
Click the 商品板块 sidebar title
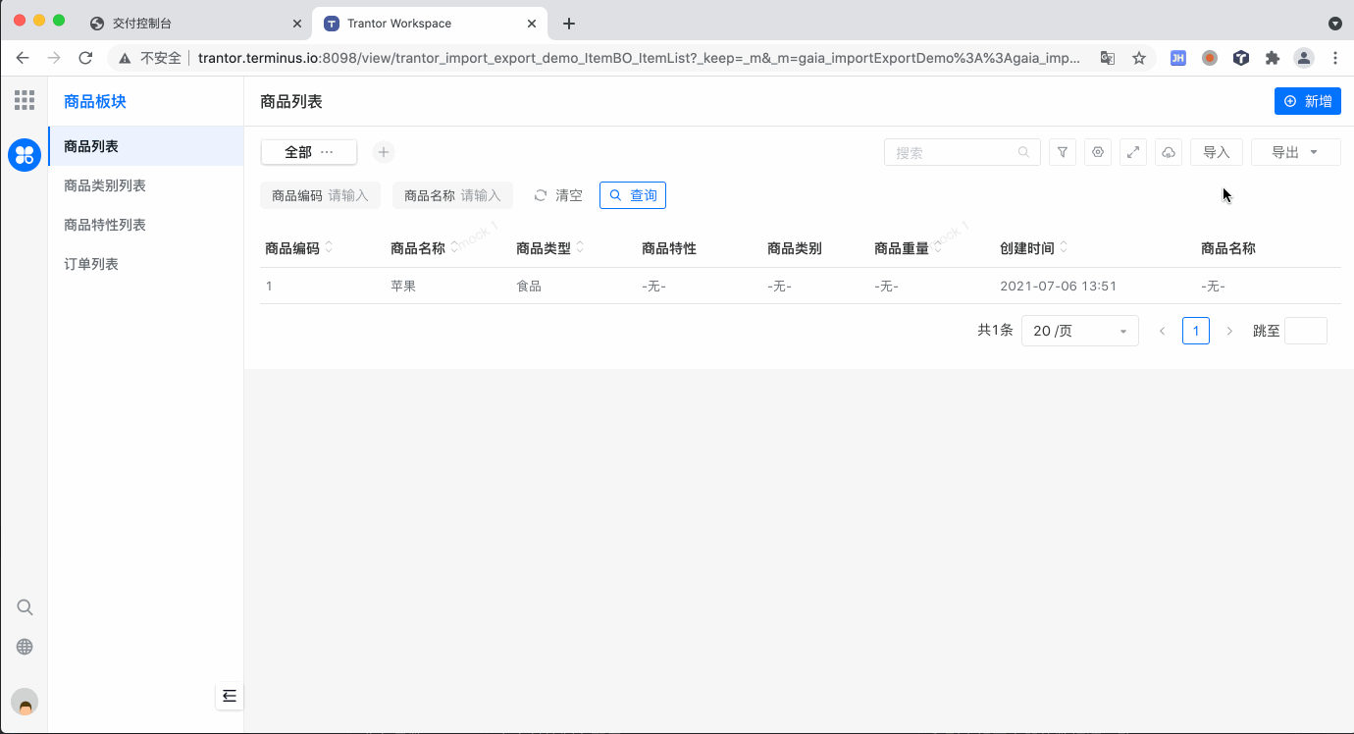tap(95, 101)
